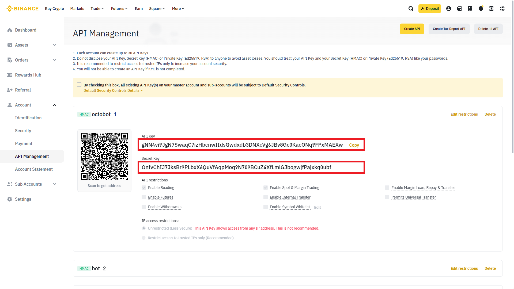Open the user profile icon
Image resolution: width=514 pixels, height=289 pixels.
click(x=449, y=9)
